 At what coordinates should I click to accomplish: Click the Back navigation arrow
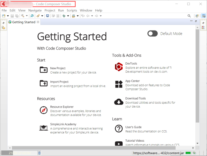coord(88,16)
